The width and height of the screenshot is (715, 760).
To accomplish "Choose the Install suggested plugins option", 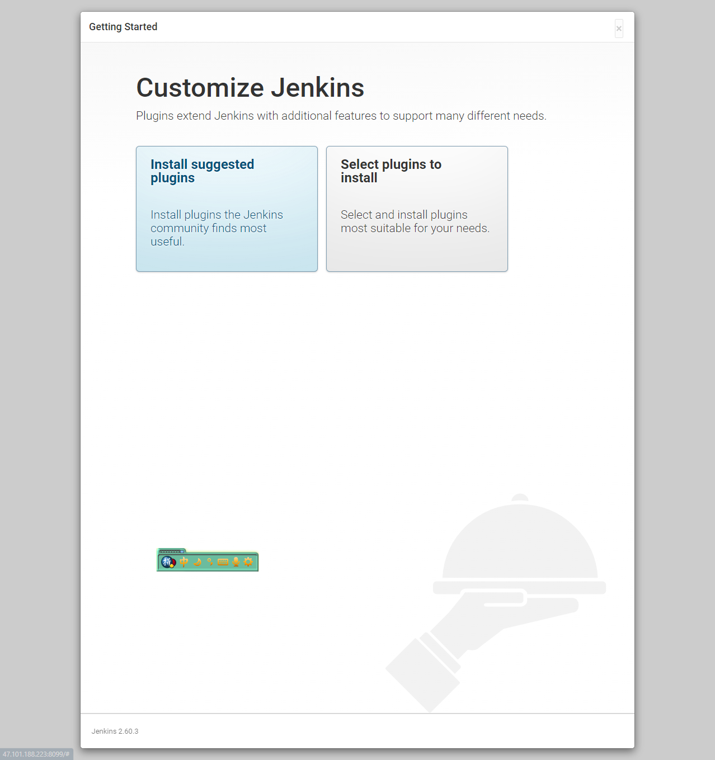I will coord(227,209).
